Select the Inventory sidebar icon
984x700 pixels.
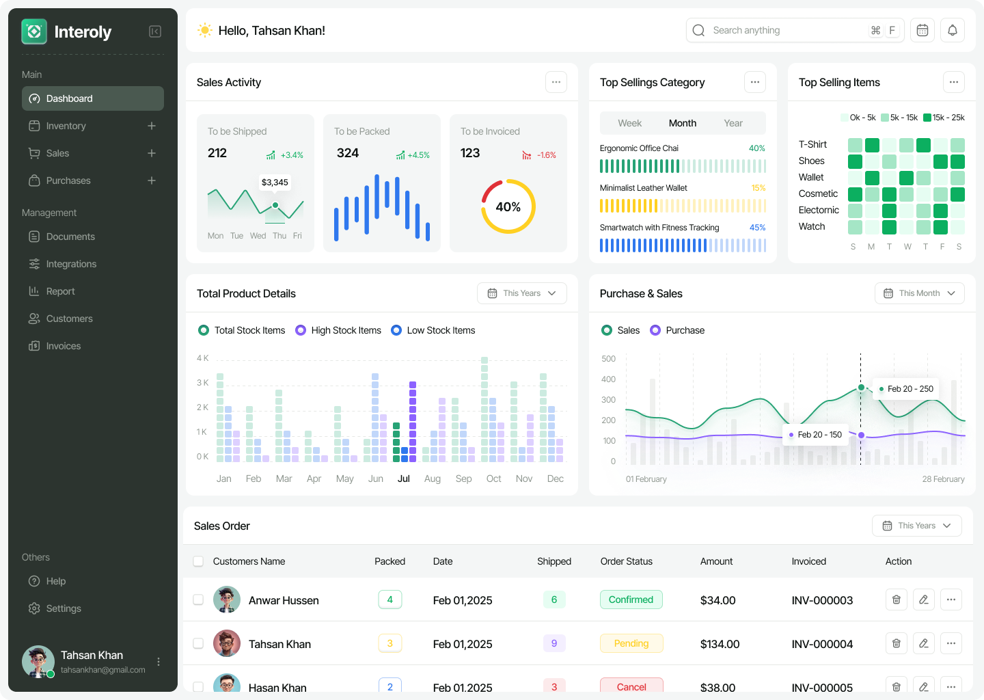tap(34, 126)
